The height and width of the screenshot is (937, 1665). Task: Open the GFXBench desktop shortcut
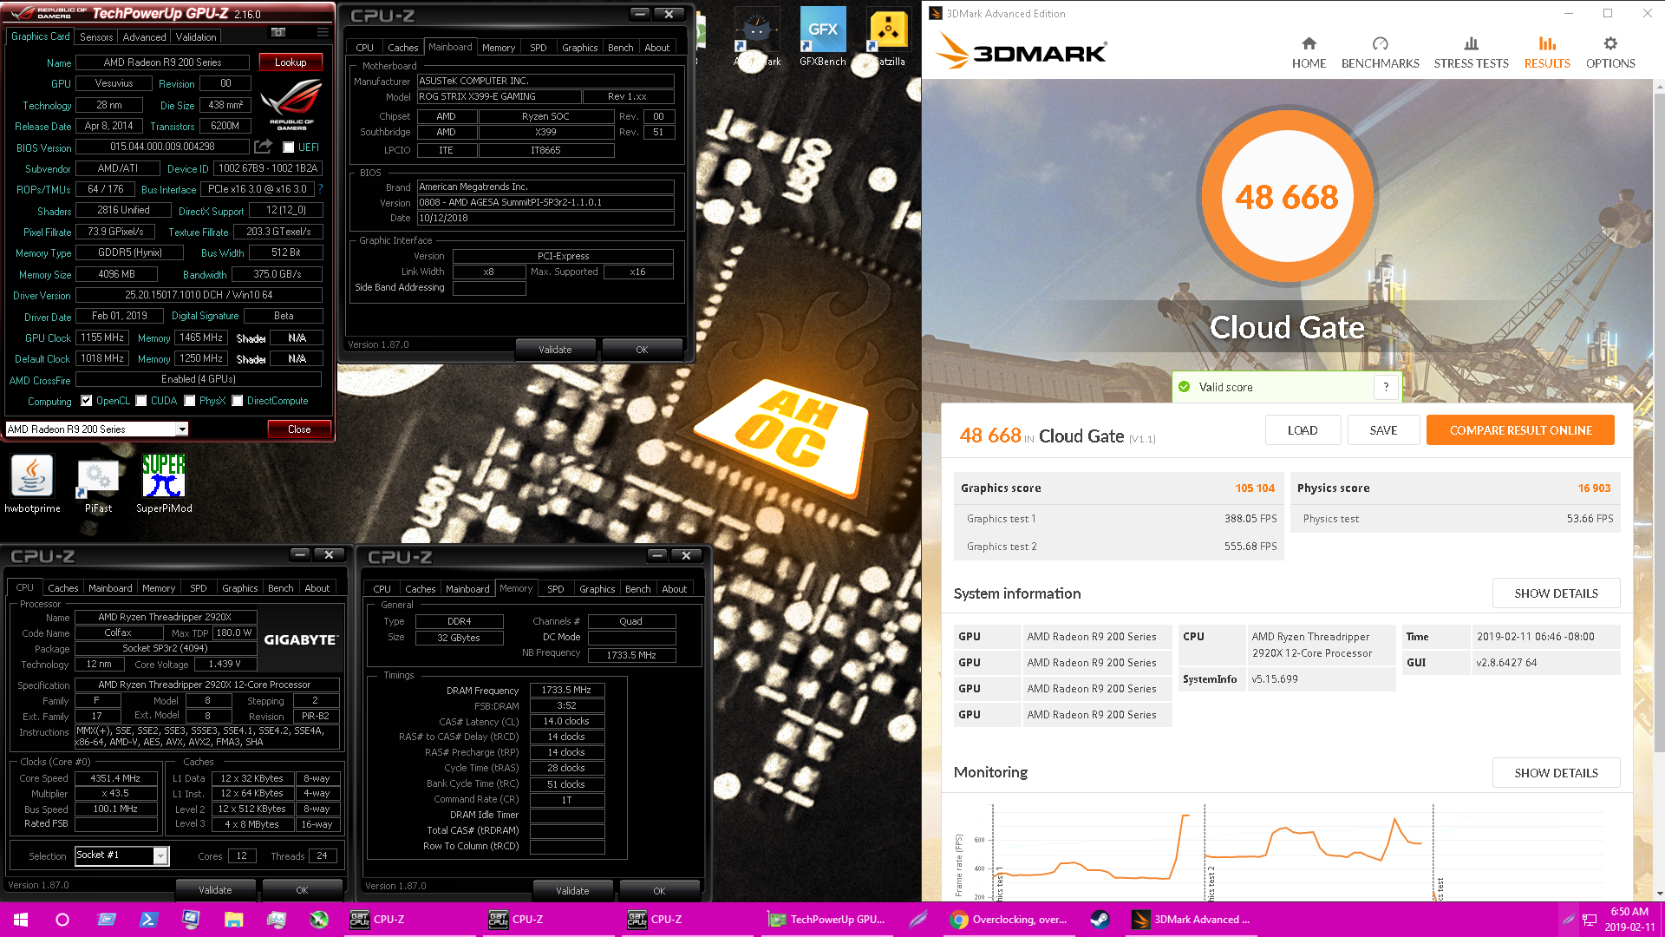point(822,37)
